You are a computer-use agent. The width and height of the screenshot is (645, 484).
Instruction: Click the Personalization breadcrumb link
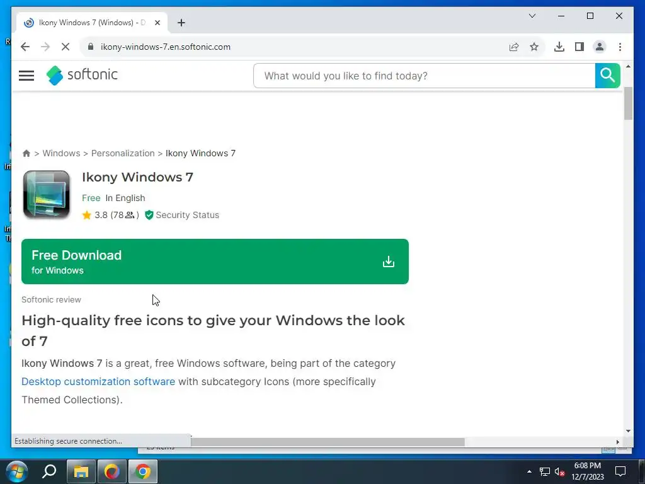tap(123, 153)
